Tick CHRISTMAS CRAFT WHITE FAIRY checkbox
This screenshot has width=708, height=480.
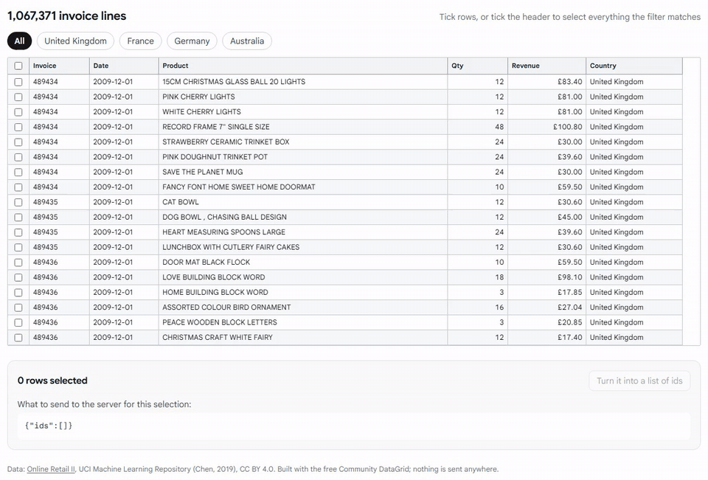18,338
